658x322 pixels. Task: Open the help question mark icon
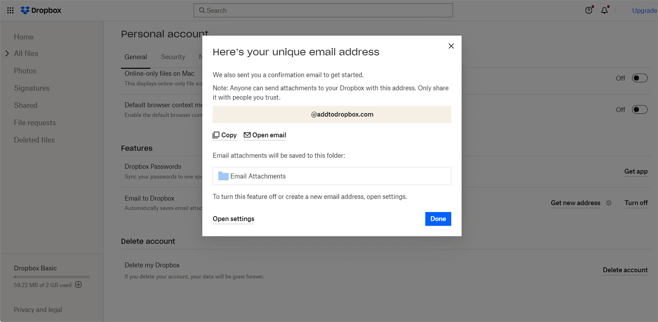(588, 10)
